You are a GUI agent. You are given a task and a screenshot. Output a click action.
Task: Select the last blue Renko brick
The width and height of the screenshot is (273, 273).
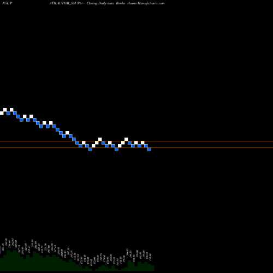(149, 149)
